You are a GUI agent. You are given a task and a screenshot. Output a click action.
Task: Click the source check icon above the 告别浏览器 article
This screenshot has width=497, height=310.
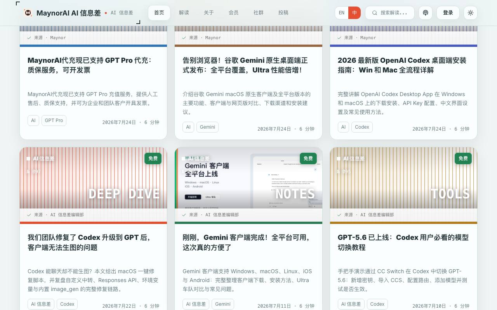[x=184, y=38]
